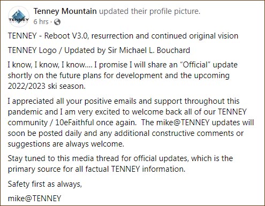The height and width of the screenshot is (206, 265).
Task: Click the 'updated their profile picture.' text
Action: pos(149,11)
